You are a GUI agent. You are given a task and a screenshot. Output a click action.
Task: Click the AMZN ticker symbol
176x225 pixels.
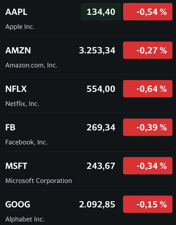[18, 50]
